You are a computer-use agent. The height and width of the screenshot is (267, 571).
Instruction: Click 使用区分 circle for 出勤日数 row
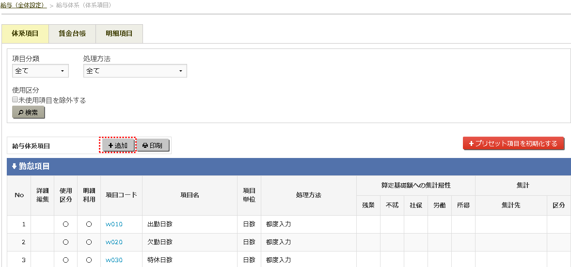click(x=65, y=224)
